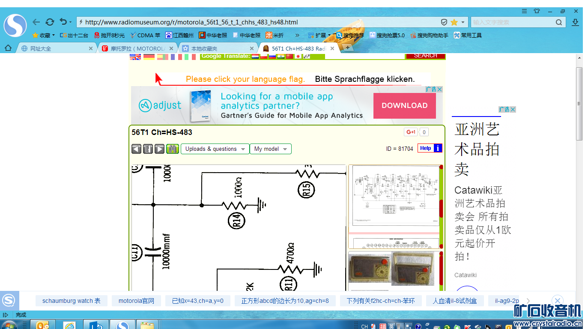The width and height of the screenshot is (585, 329).
Task: Open the 扩展 extensions dropdown
Action: 319,36
